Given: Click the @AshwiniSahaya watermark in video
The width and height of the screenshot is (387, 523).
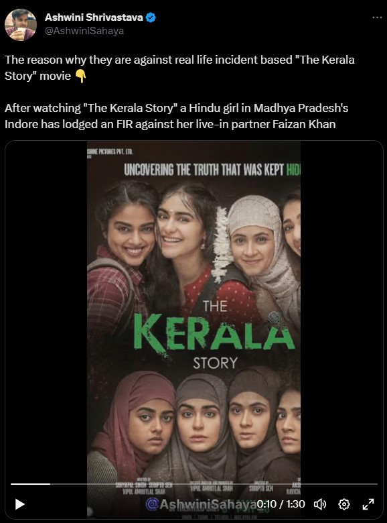Looking at the screenshot, I should [x=201, y=504].
